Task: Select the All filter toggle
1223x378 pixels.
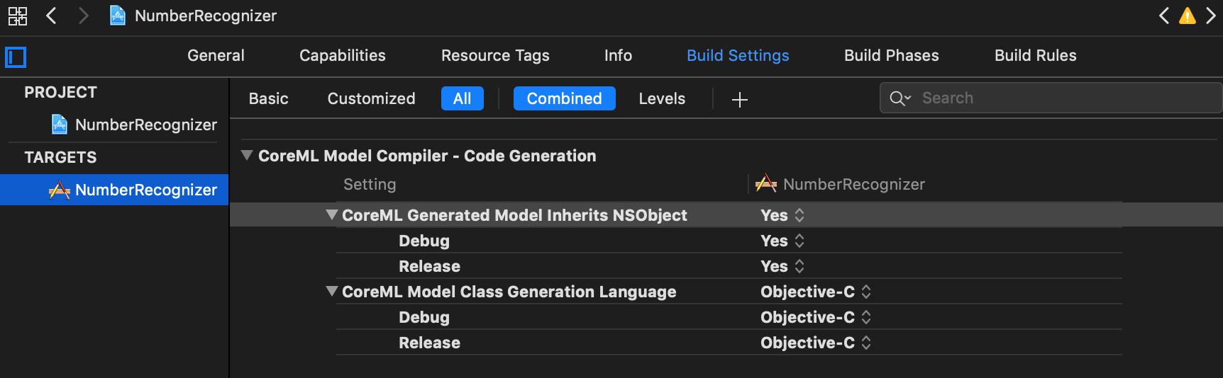Action: (462, 98)
